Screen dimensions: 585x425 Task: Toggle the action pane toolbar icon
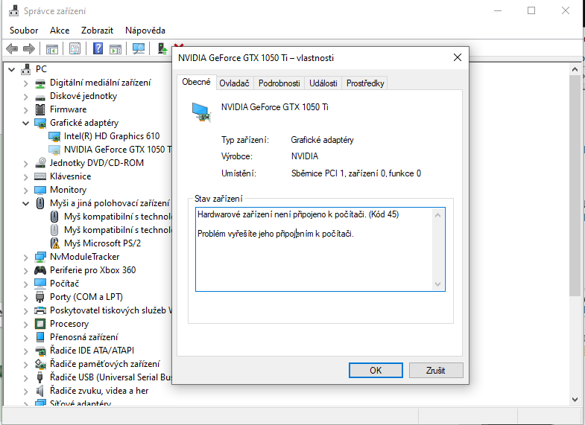(x=116, y=49)
